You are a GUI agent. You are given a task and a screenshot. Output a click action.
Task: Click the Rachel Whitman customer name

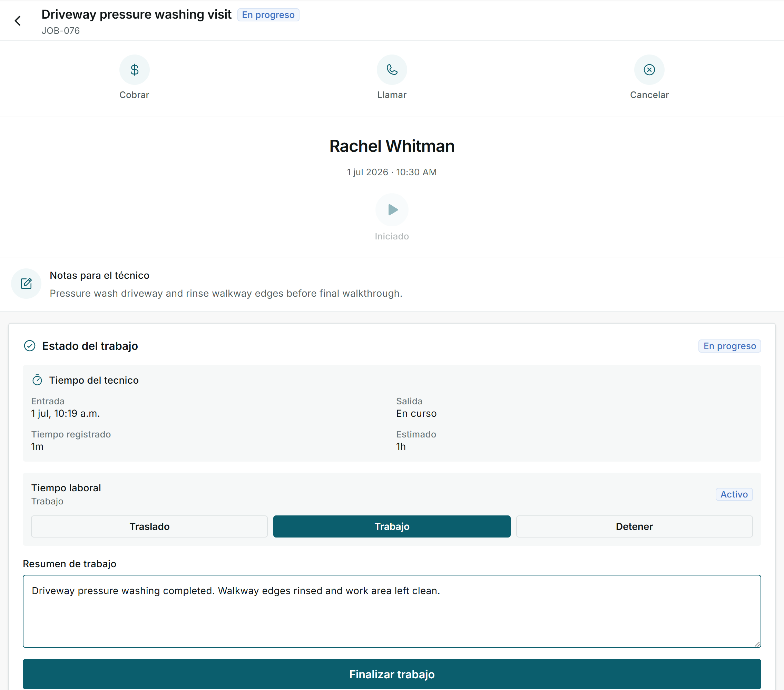392,146
